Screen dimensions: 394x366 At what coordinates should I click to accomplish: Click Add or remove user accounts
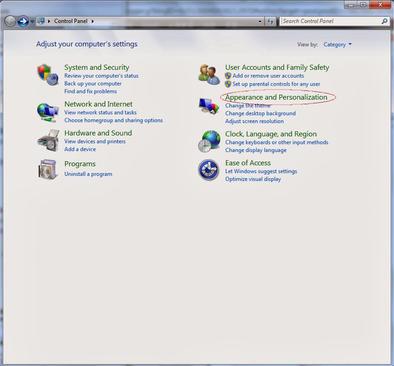(268, 76)
